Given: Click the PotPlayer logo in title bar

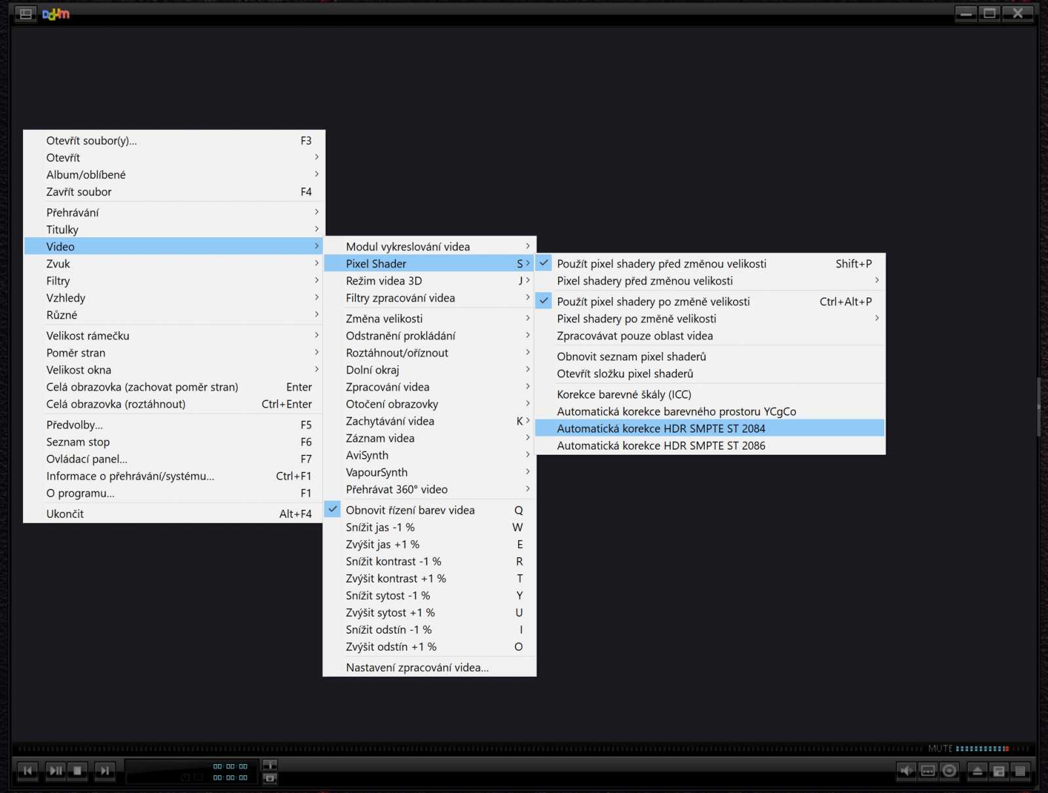Looking at the screenshot, I should [x=56, y=14].
